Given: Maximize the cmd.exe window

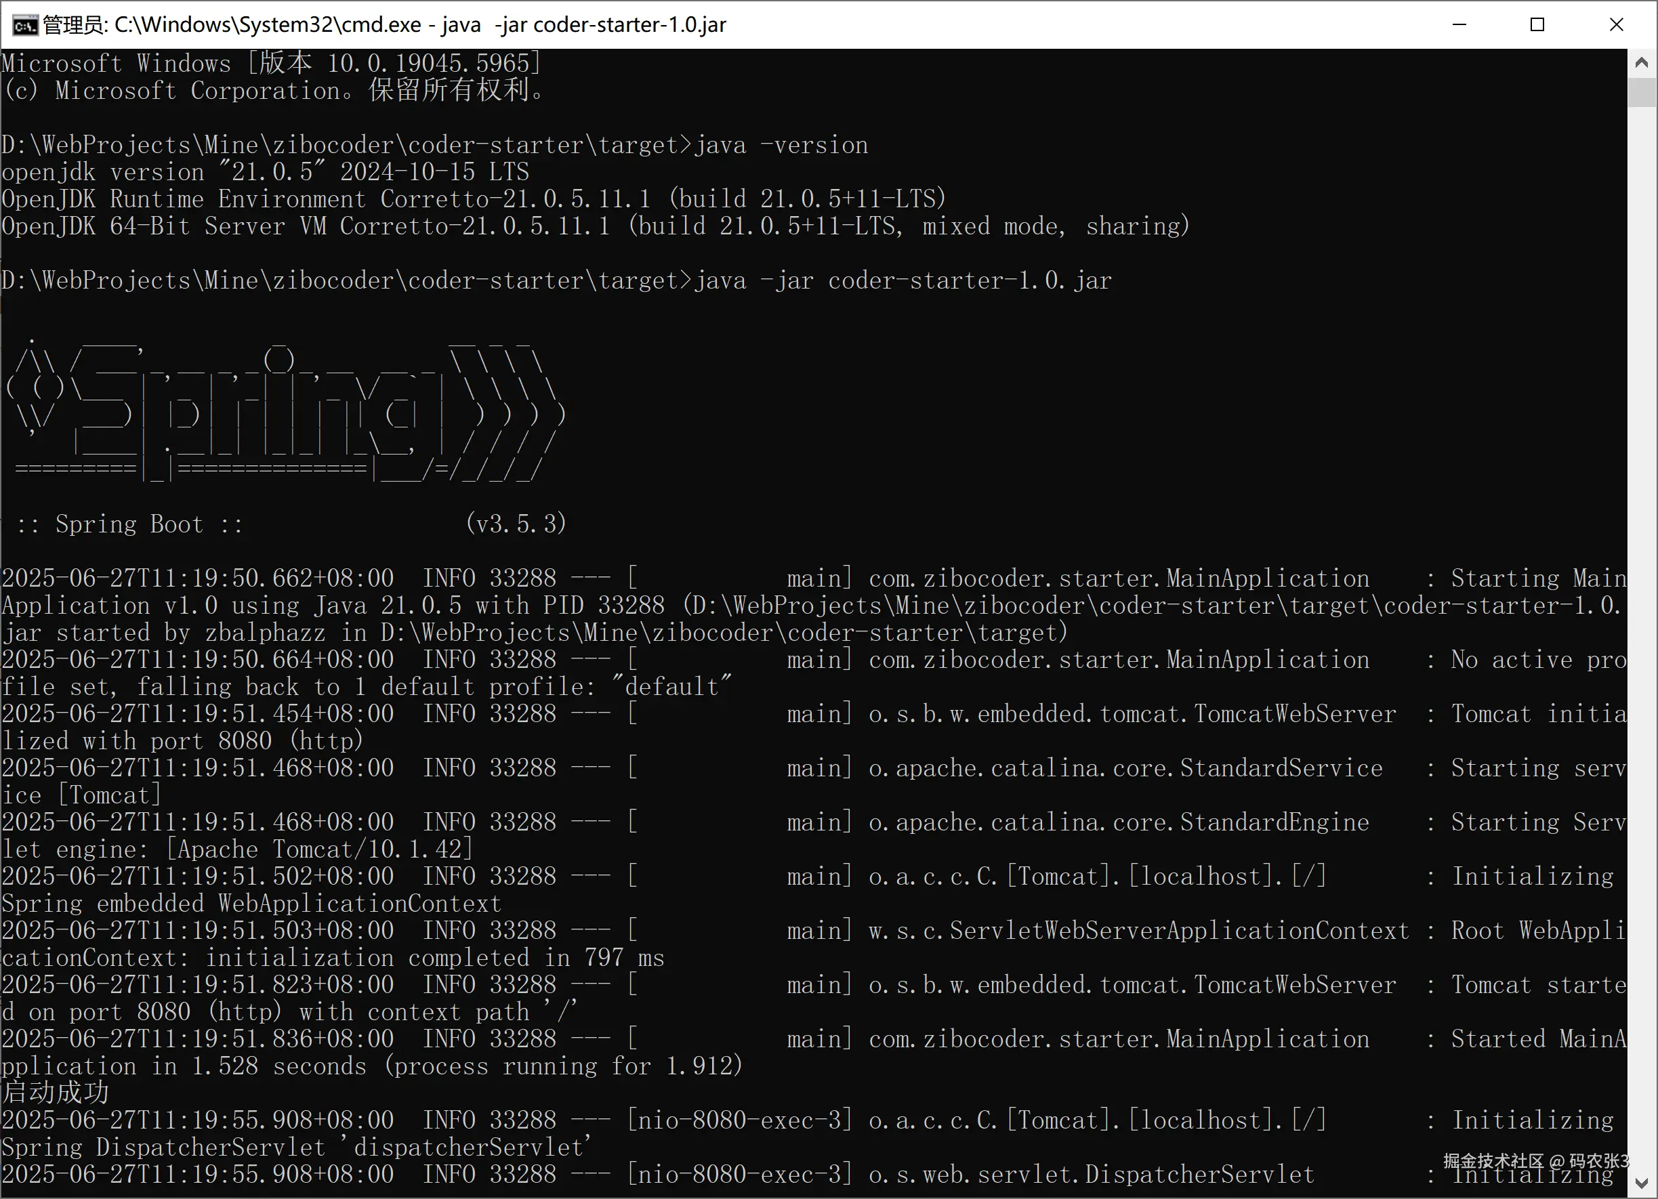Looking at the screenshot, I should click(x=1537, y=25).
